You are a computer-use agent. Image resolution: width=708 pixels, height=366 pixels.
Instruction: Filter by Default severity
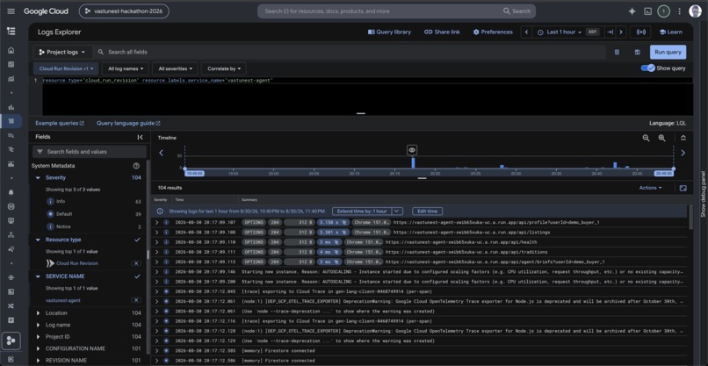coord(63,214)
